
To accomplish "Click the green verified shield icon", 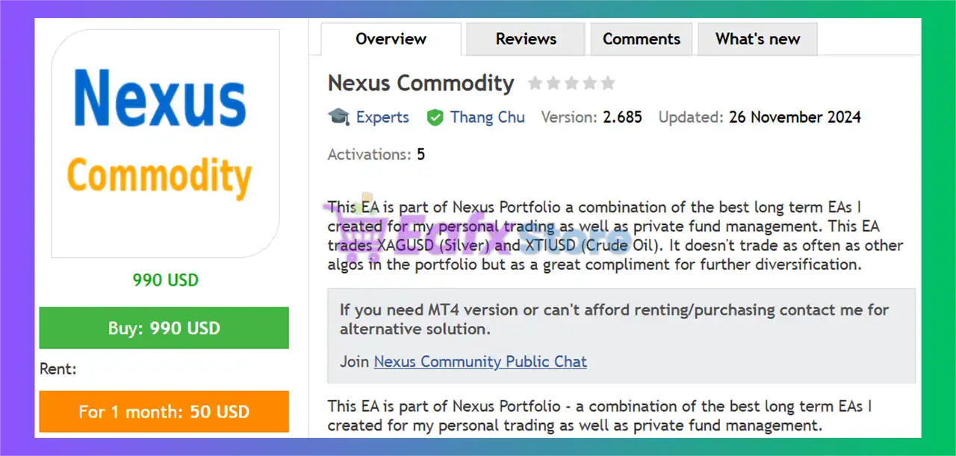I will [435, 117].
